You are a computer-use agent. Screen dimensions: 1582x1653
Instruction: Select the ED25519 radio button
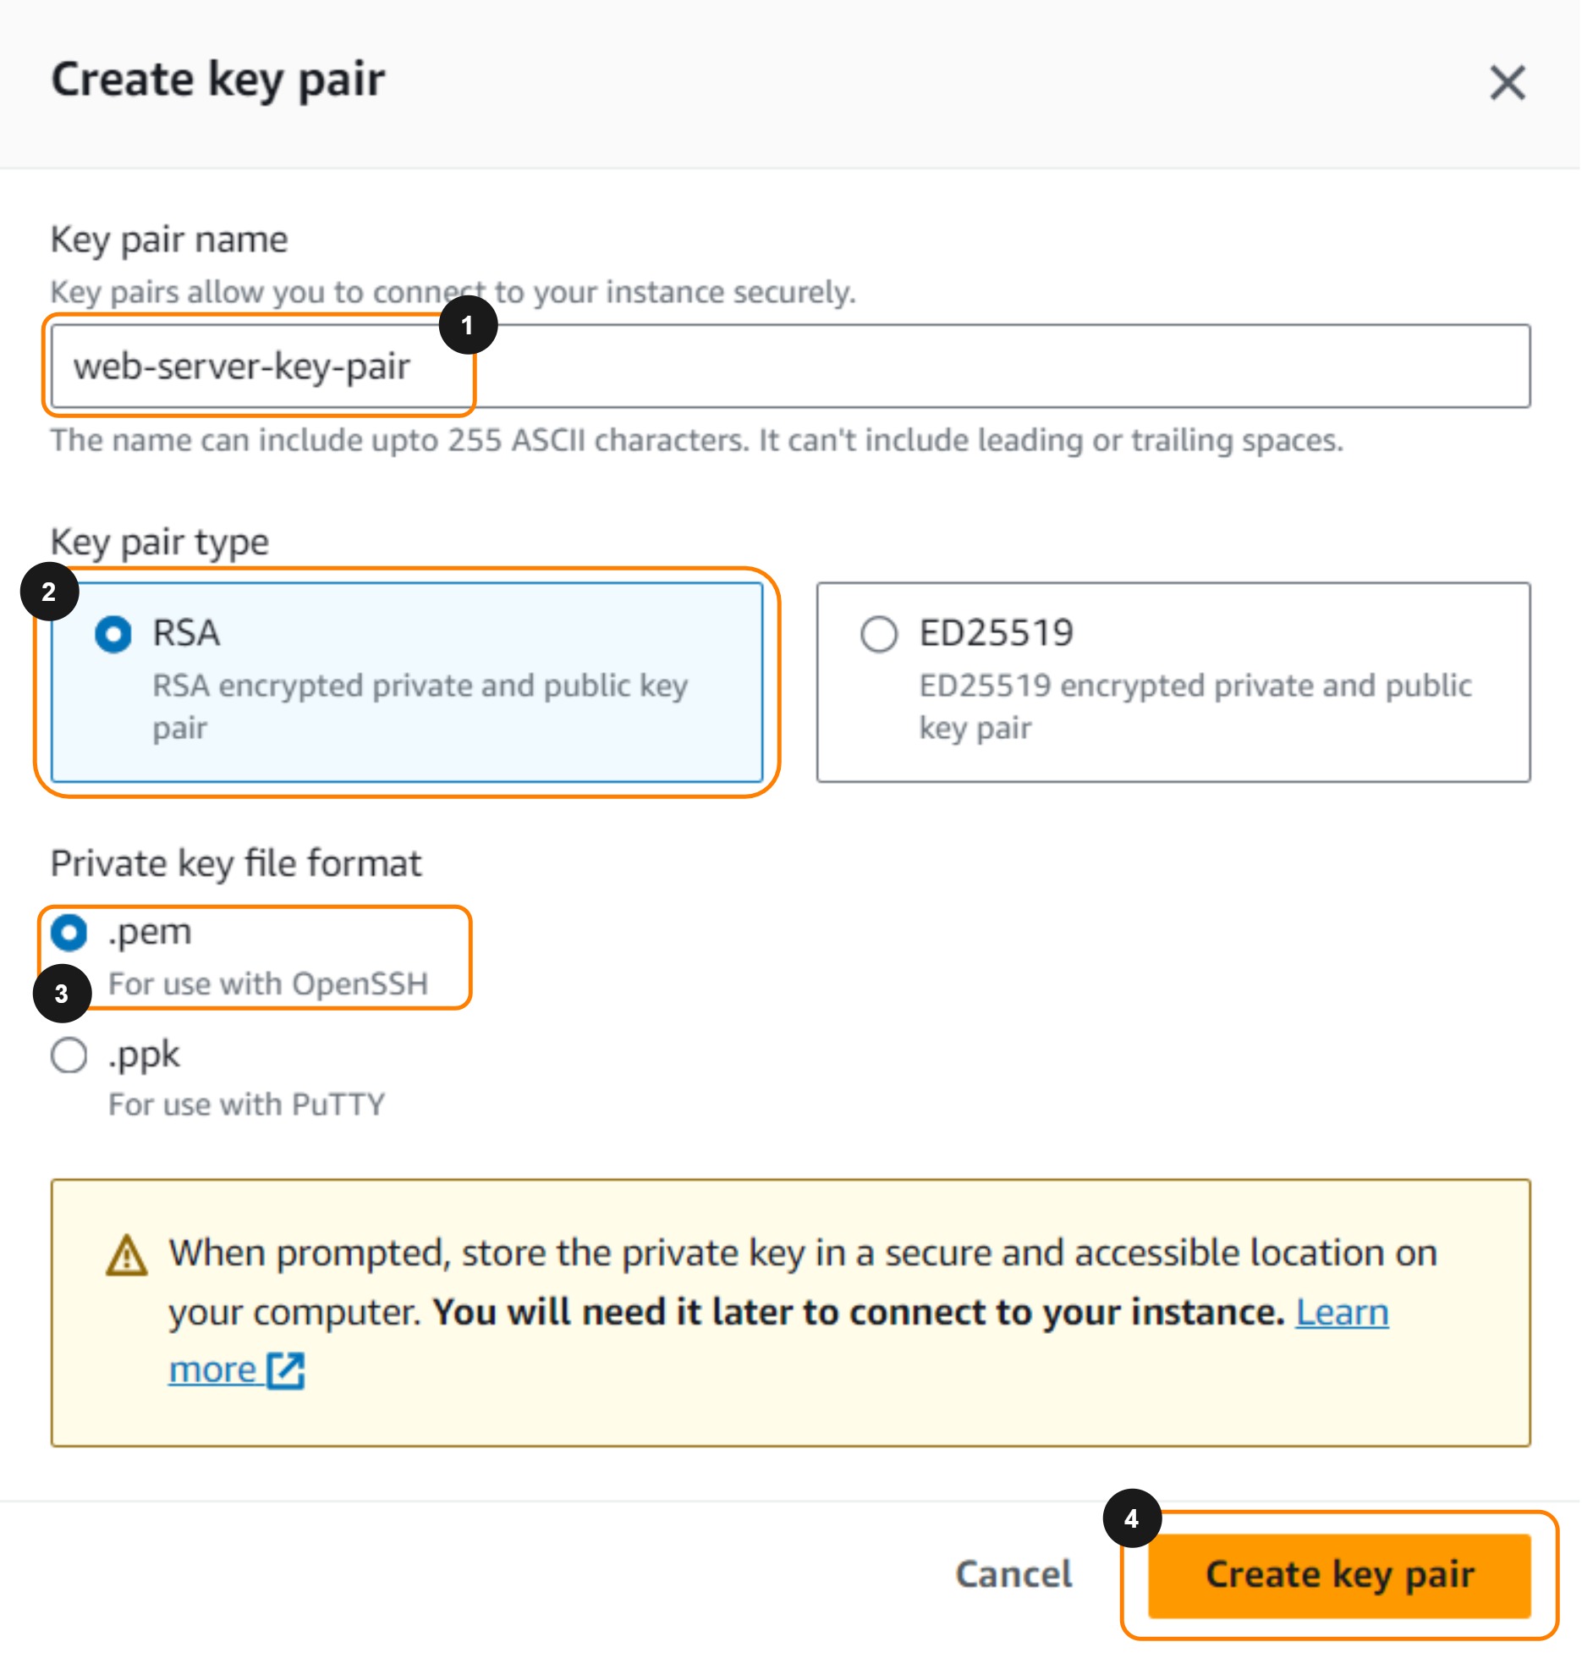878,635
